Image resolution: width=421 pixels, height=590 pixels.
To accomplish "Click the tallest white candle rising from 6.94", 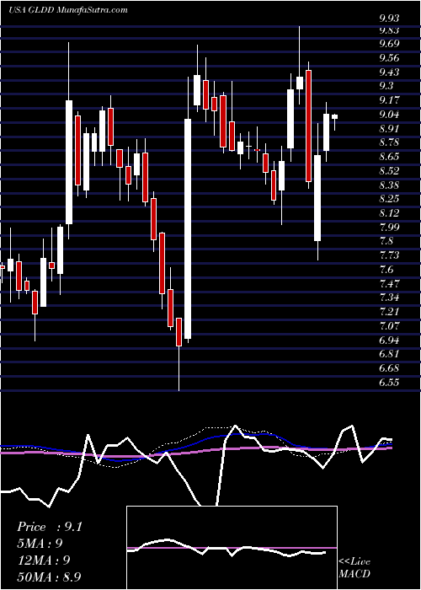I will point(188,228).
